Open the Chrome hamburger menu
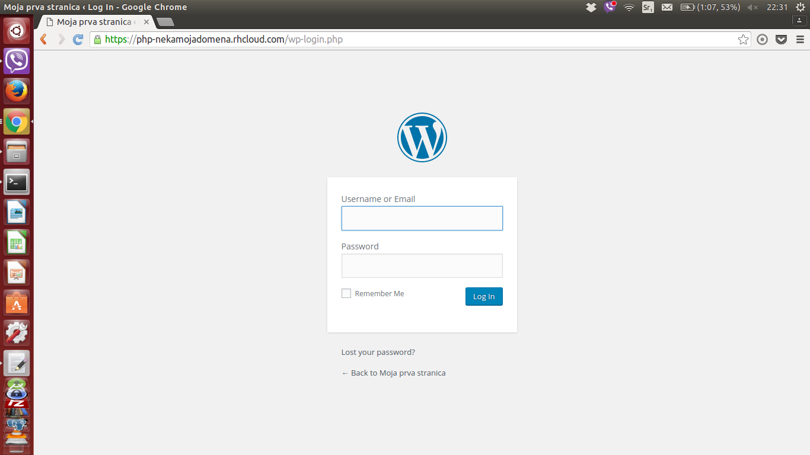Screen dimensions: 810x455 coord(801,40)
